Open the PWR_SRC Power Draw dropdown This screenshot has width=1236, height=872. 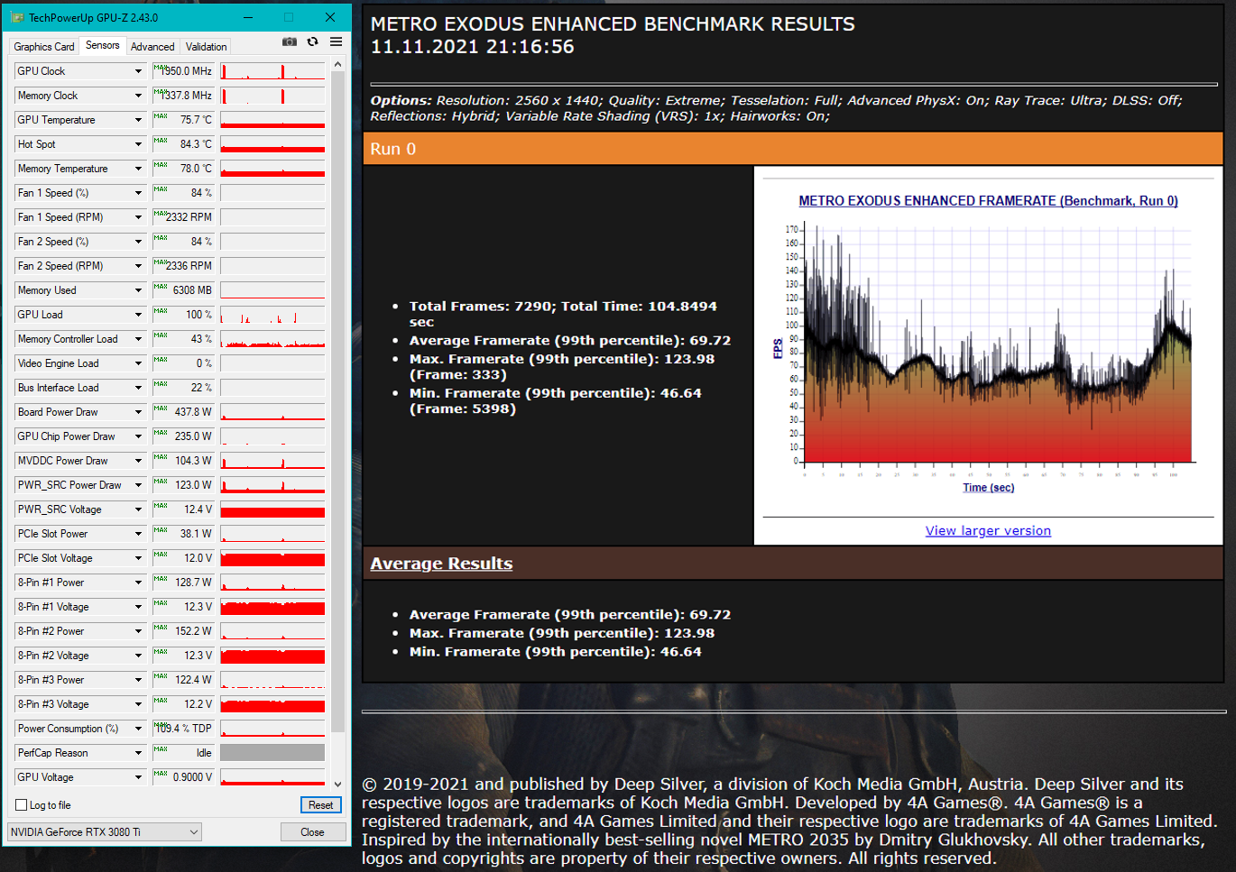point(138,485)
